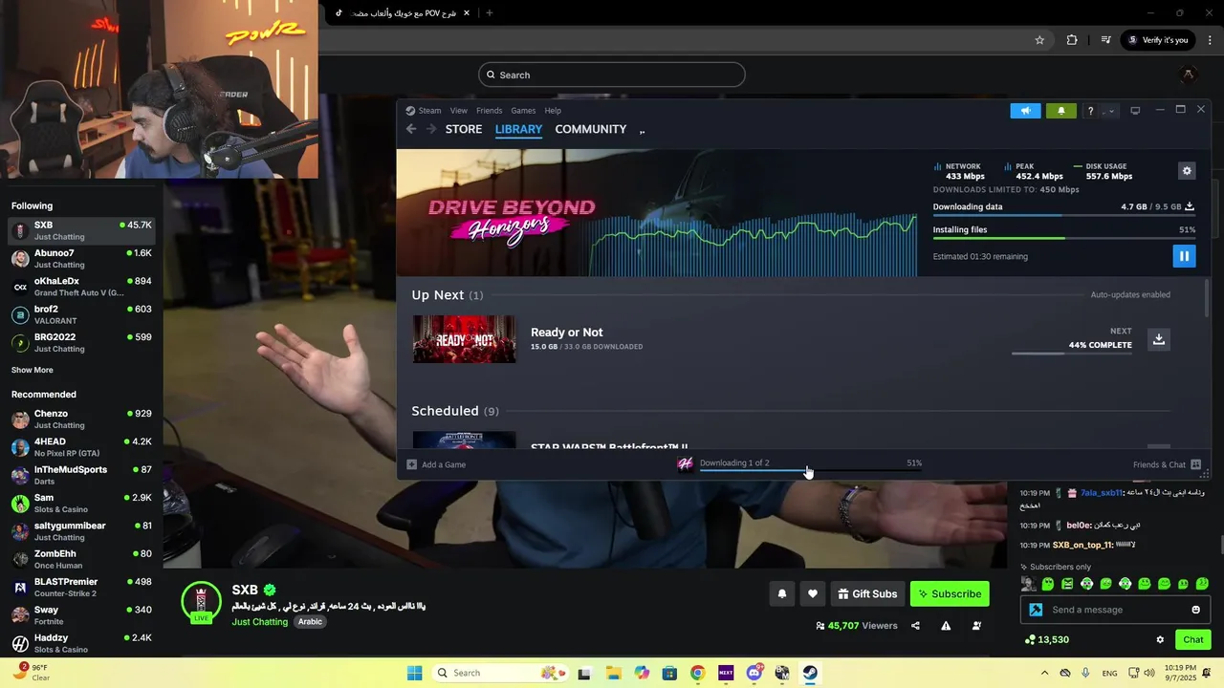Click the green Chat send button
This screenshot has height=688, width=1224.
pyautogui.click(x=1193, y=639)
